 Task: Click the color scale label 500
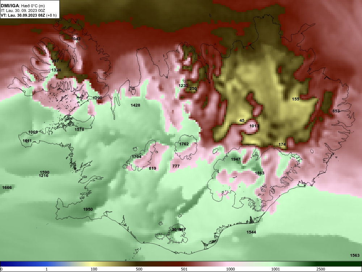139,269
